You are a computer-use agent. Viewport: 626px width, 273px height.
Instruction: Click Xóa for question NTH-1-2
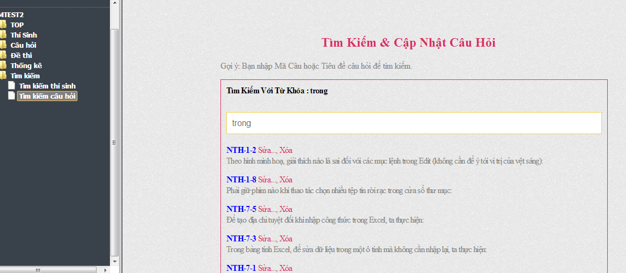pyautogui.click(x=286, y=151)
